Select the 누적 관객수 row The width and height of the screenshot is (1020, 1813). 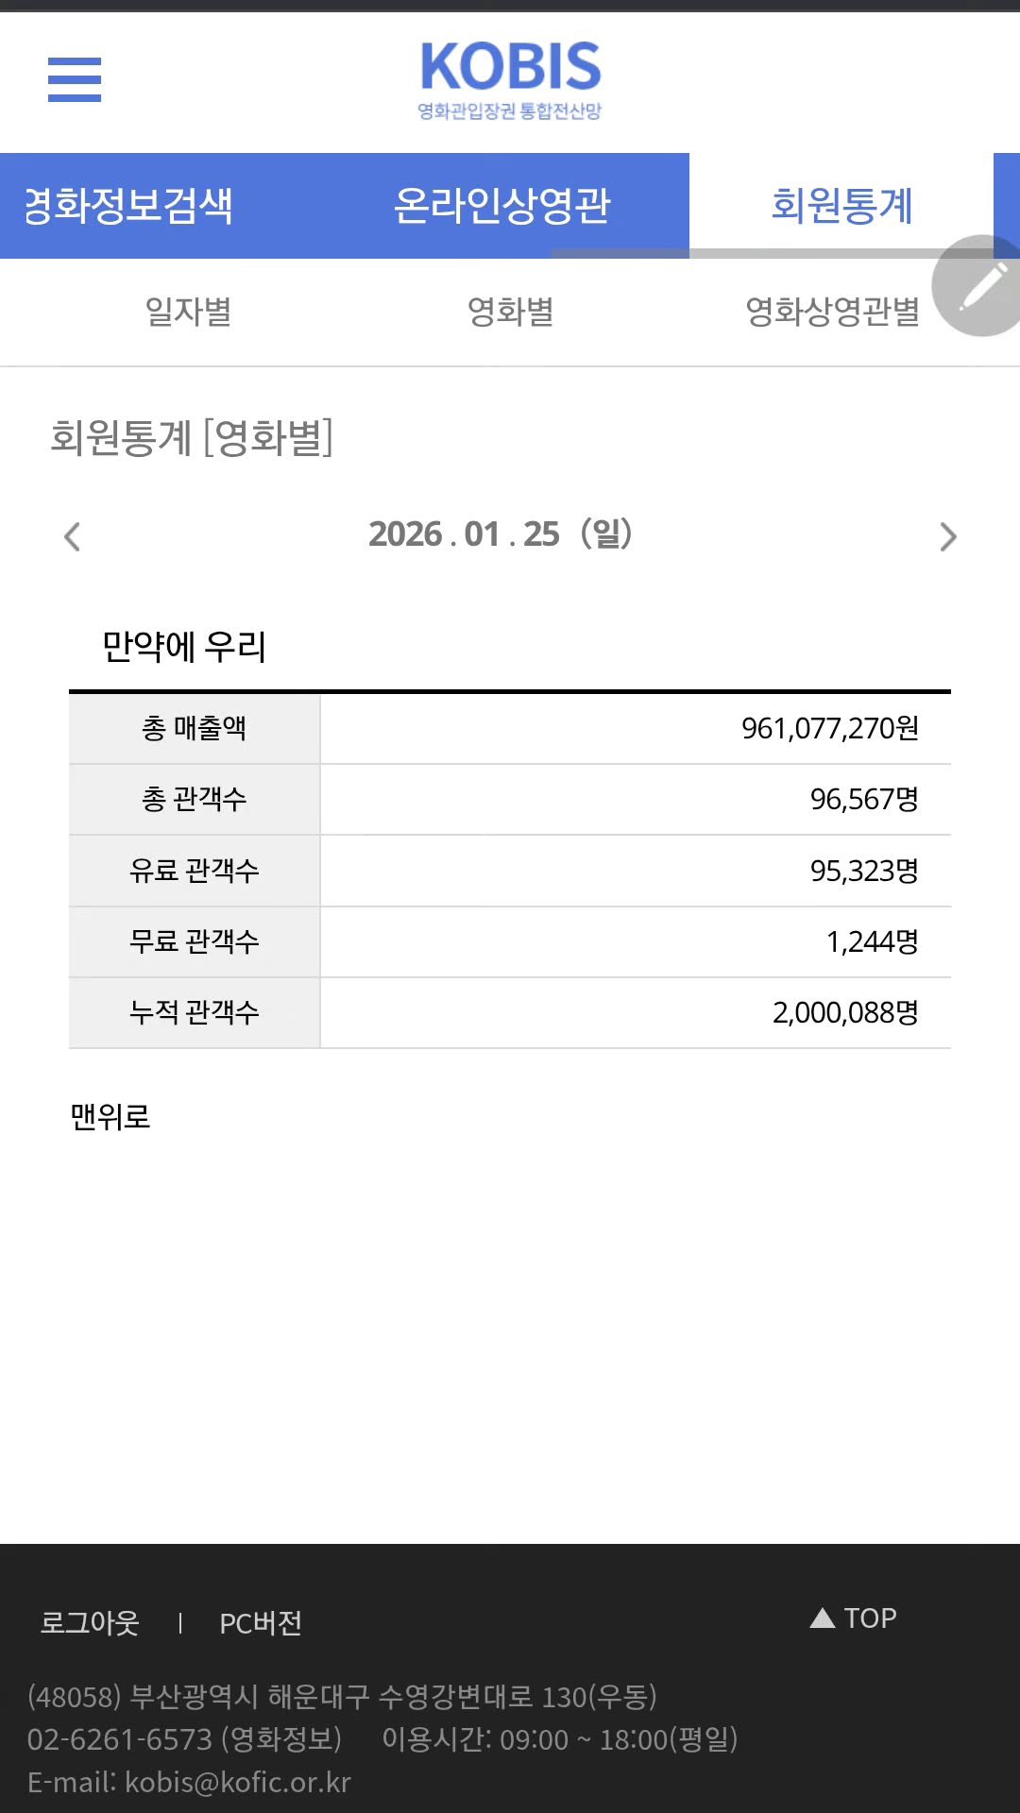pos(510,1013)
